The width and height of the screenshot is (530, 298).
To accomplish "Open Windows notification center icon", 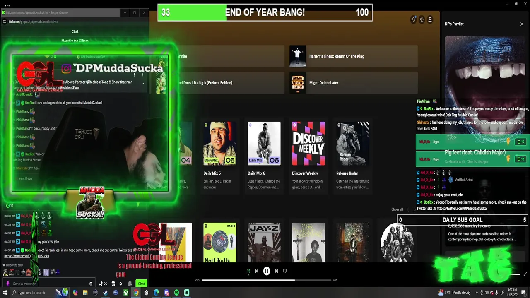I will (523, 293).
